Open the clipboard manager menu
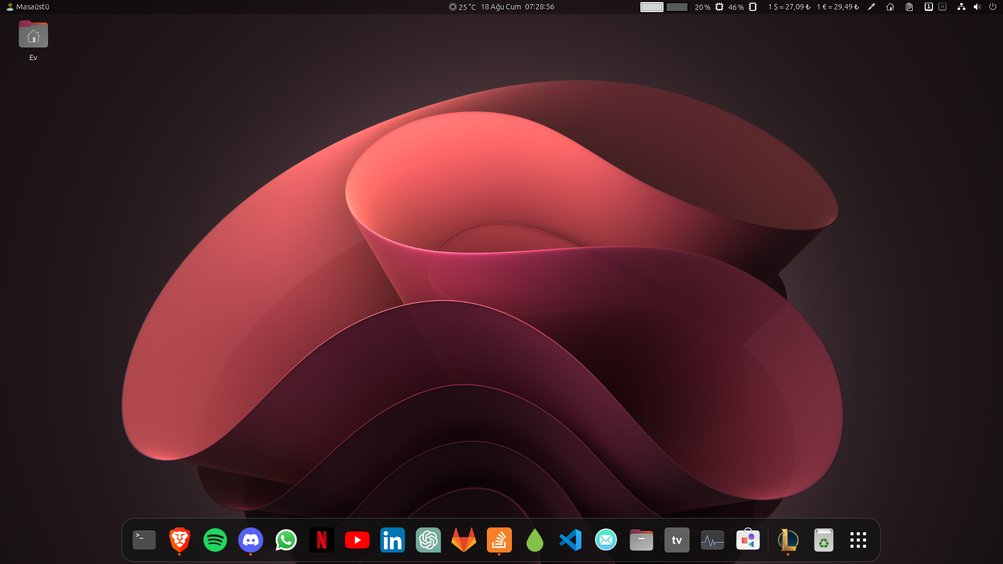 909,7
